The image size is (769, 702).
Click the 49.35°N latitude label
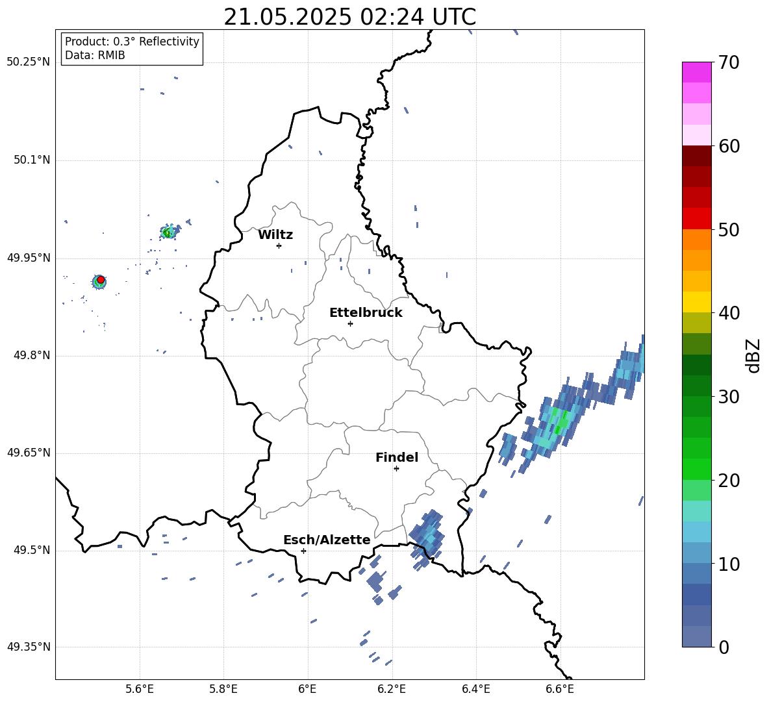[x=29, y=647]
